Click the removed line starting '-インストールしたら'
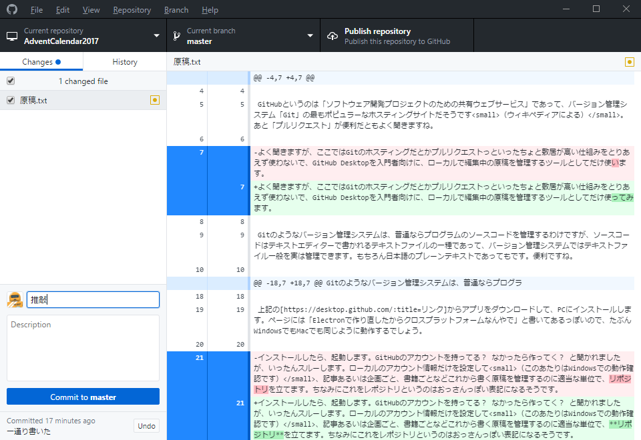Screen dimensions: 641x440 [x=441, y=373]
